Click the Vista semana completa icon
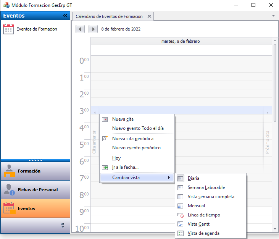This screenshot has height=239, width=279. pyautogui.click(x=181, y=197)
